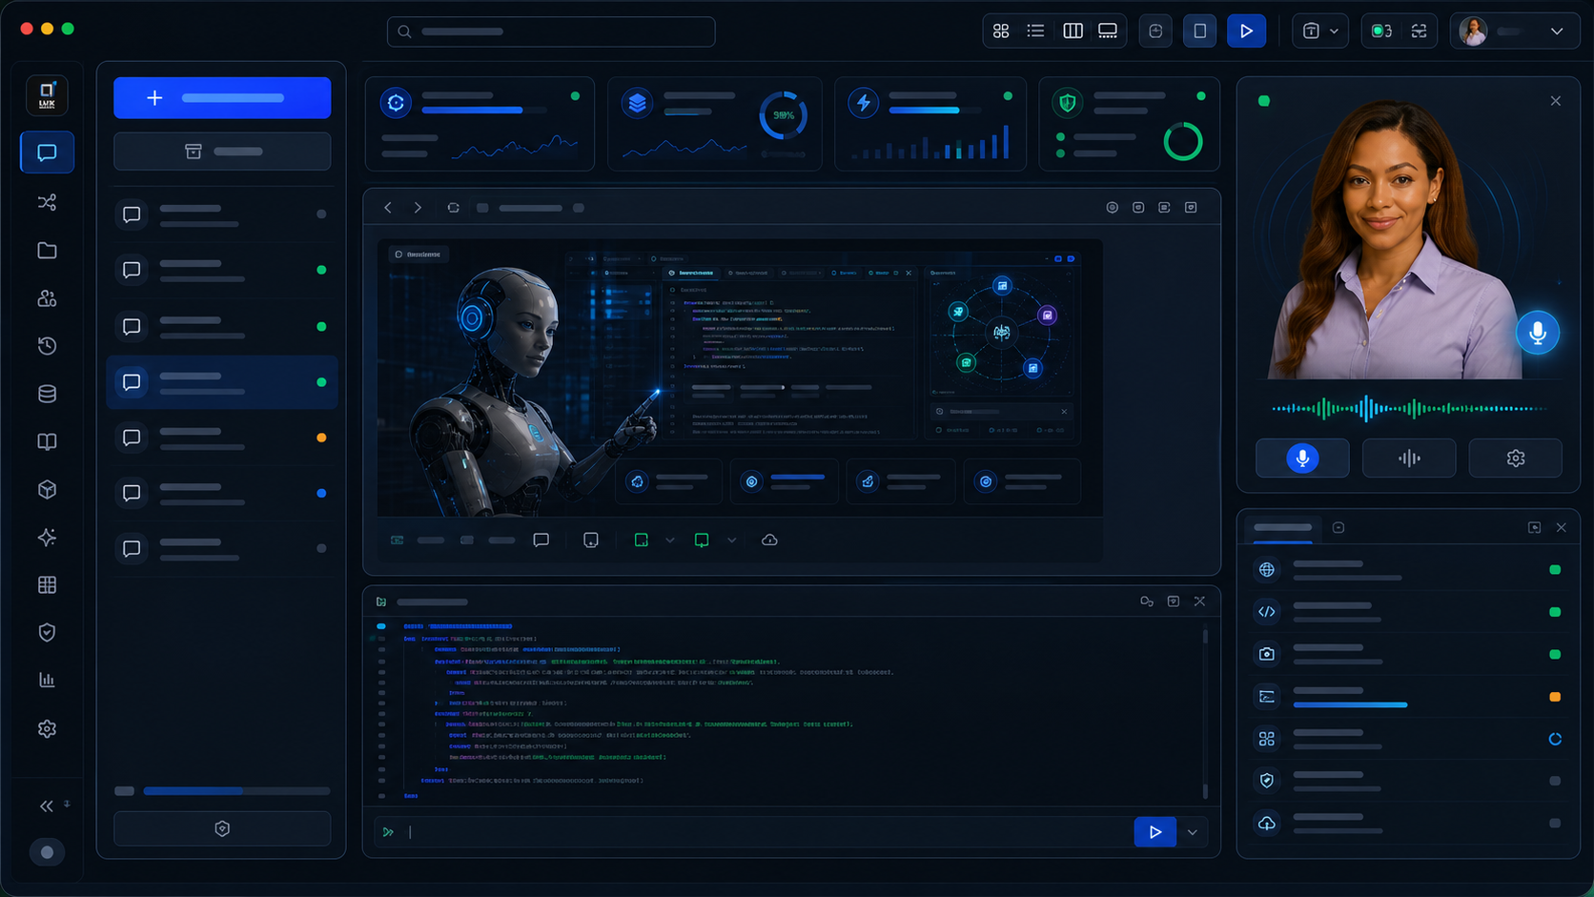The width and height of the screenshot is (1594, 897).
Task: Select the tab chip in preview address bar
Action: pyautogui.click(x=531, y=208)
